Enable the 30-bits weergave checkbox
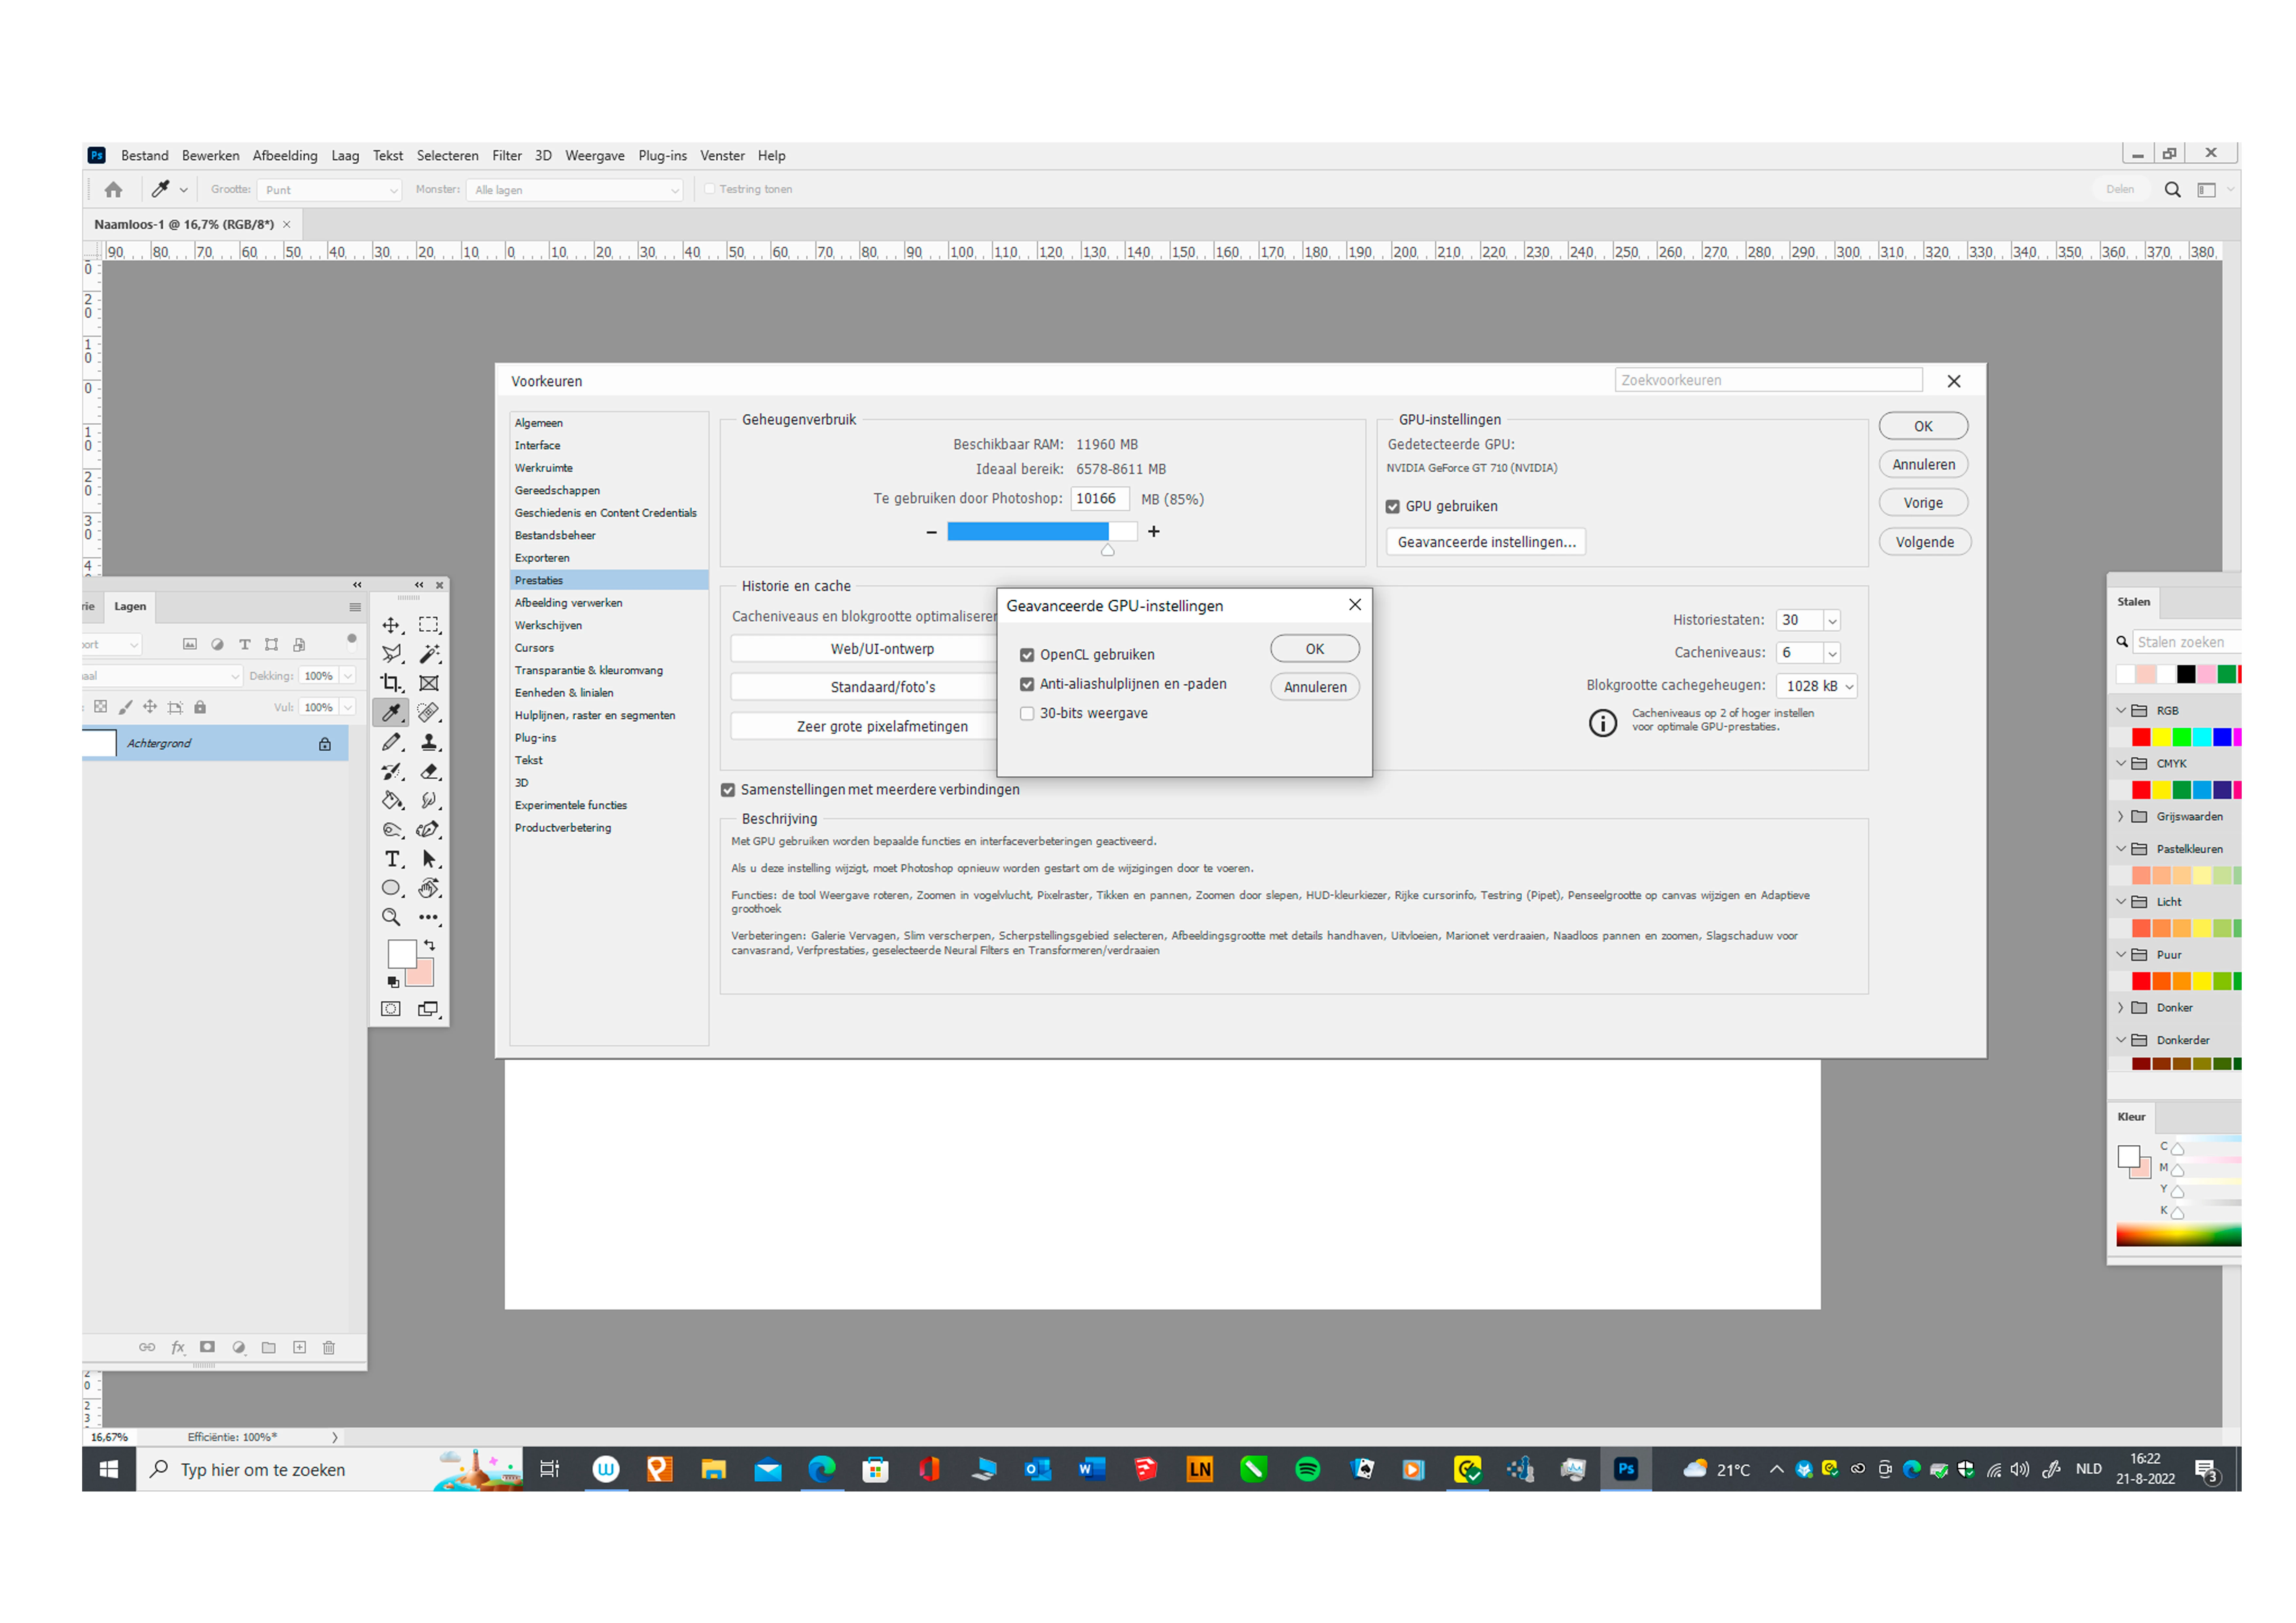Viewport: 2296px width, 1623px height. [x=1027, y=714]
